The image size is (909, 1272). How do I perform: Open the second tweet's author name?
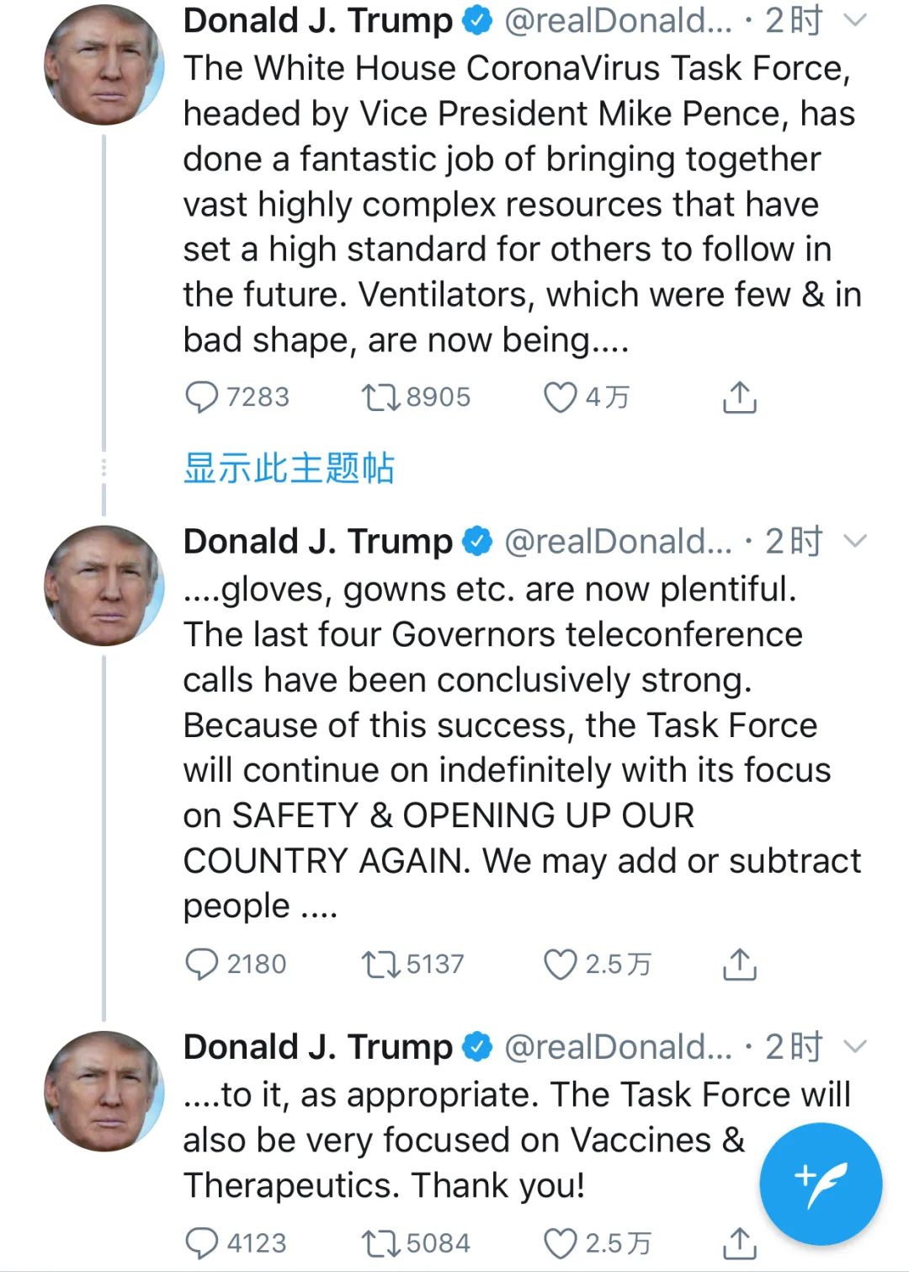click(x=317, y=541)
